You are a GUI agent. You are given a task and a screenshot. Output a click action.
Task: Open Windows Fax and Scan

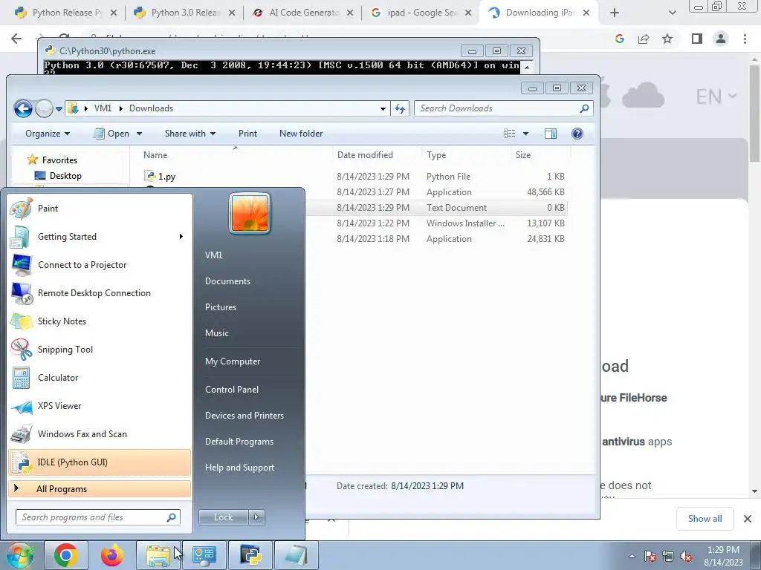100,433
